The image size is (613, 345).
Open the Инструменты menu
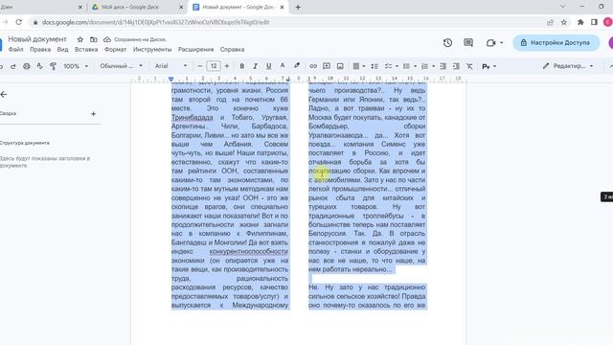click(152, 50)
